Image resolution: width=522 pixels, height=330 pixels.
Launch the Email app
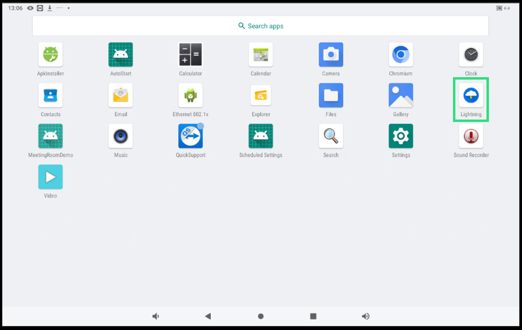point(121,95)
